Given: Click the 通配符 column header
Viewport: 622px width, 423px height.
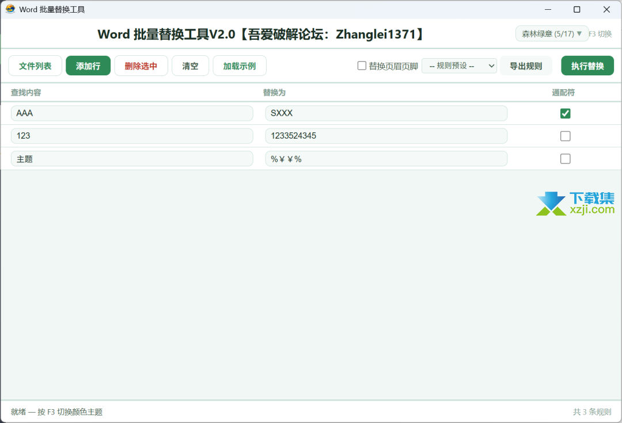Looking at the screenshot, I should [x=563, y=93].
